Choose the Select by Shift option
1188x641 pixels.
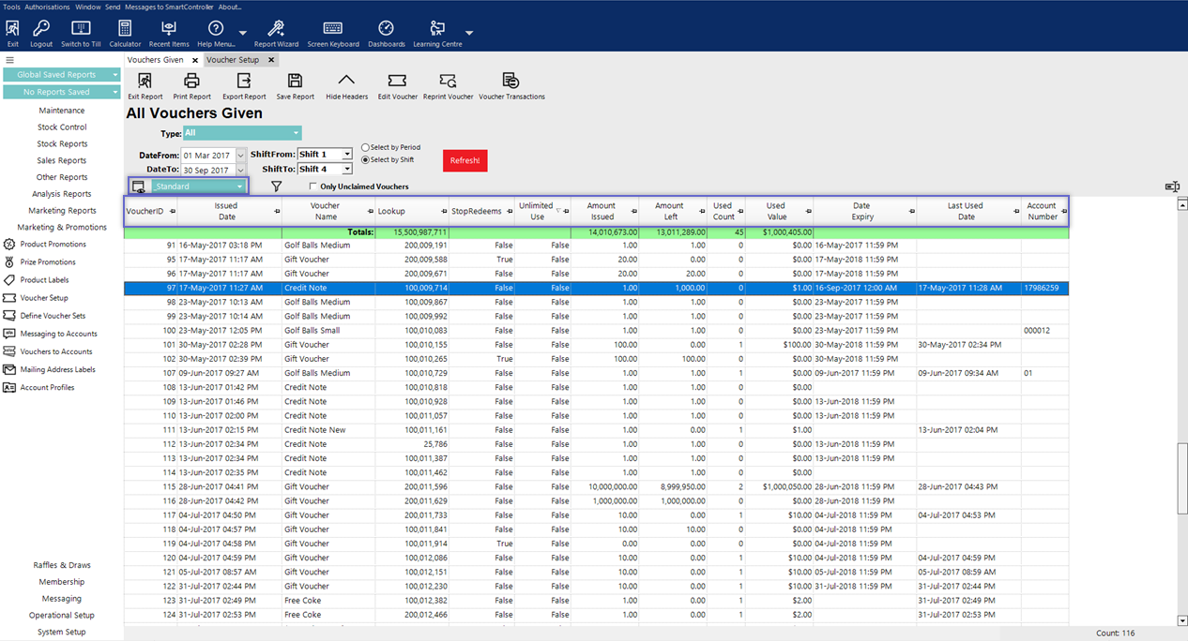366,160
